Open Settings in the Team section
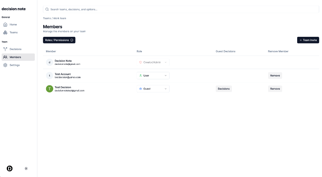This screenshot has height=177, width=322. pos(18,65)
